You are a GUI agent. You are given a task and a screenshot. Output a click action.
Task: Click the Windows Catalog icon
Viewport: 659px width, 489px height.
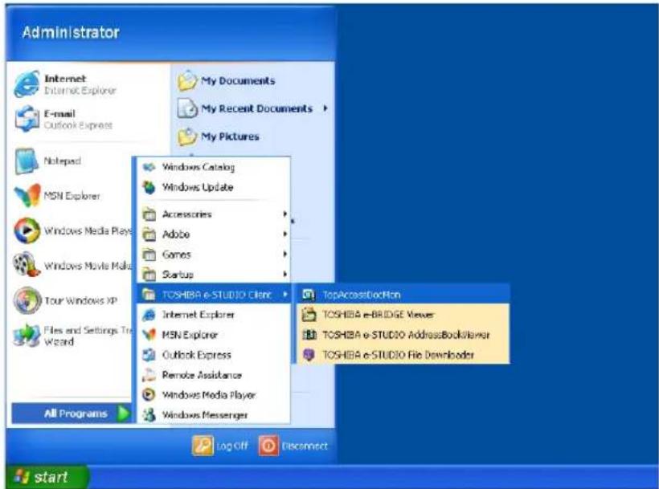click(x=149, y=167)
